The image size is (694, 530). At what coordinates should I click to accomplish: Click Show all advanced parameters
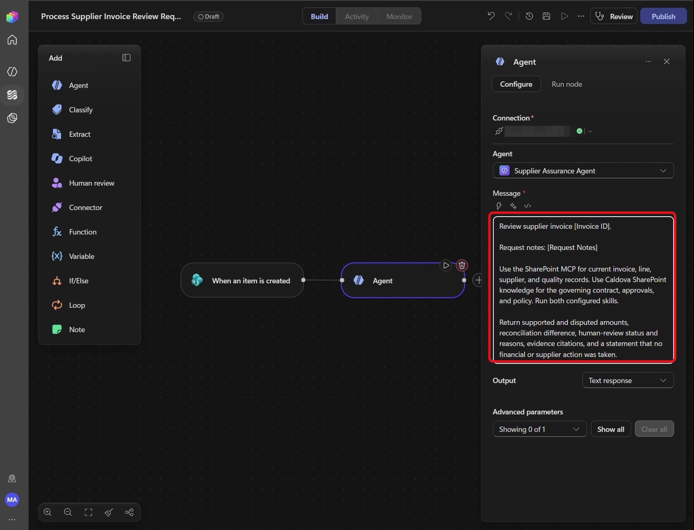[611, 429]
